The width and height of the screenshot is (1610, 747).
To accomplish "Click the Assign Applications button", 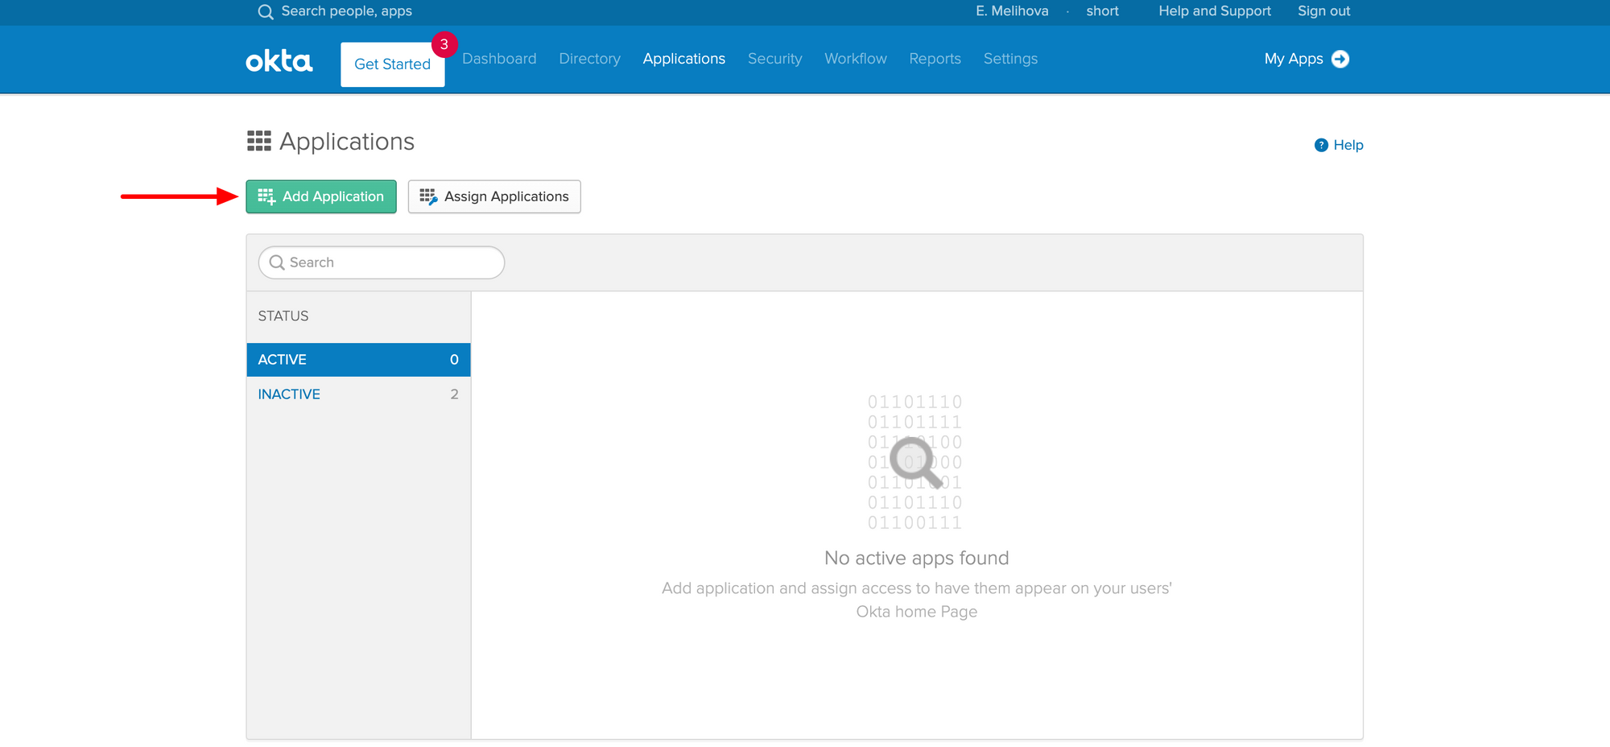I will coord(494,196).
